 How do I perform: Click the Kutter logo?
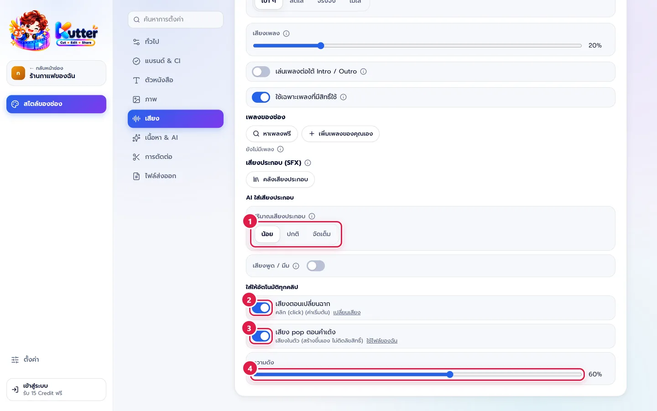coord(54,30)
